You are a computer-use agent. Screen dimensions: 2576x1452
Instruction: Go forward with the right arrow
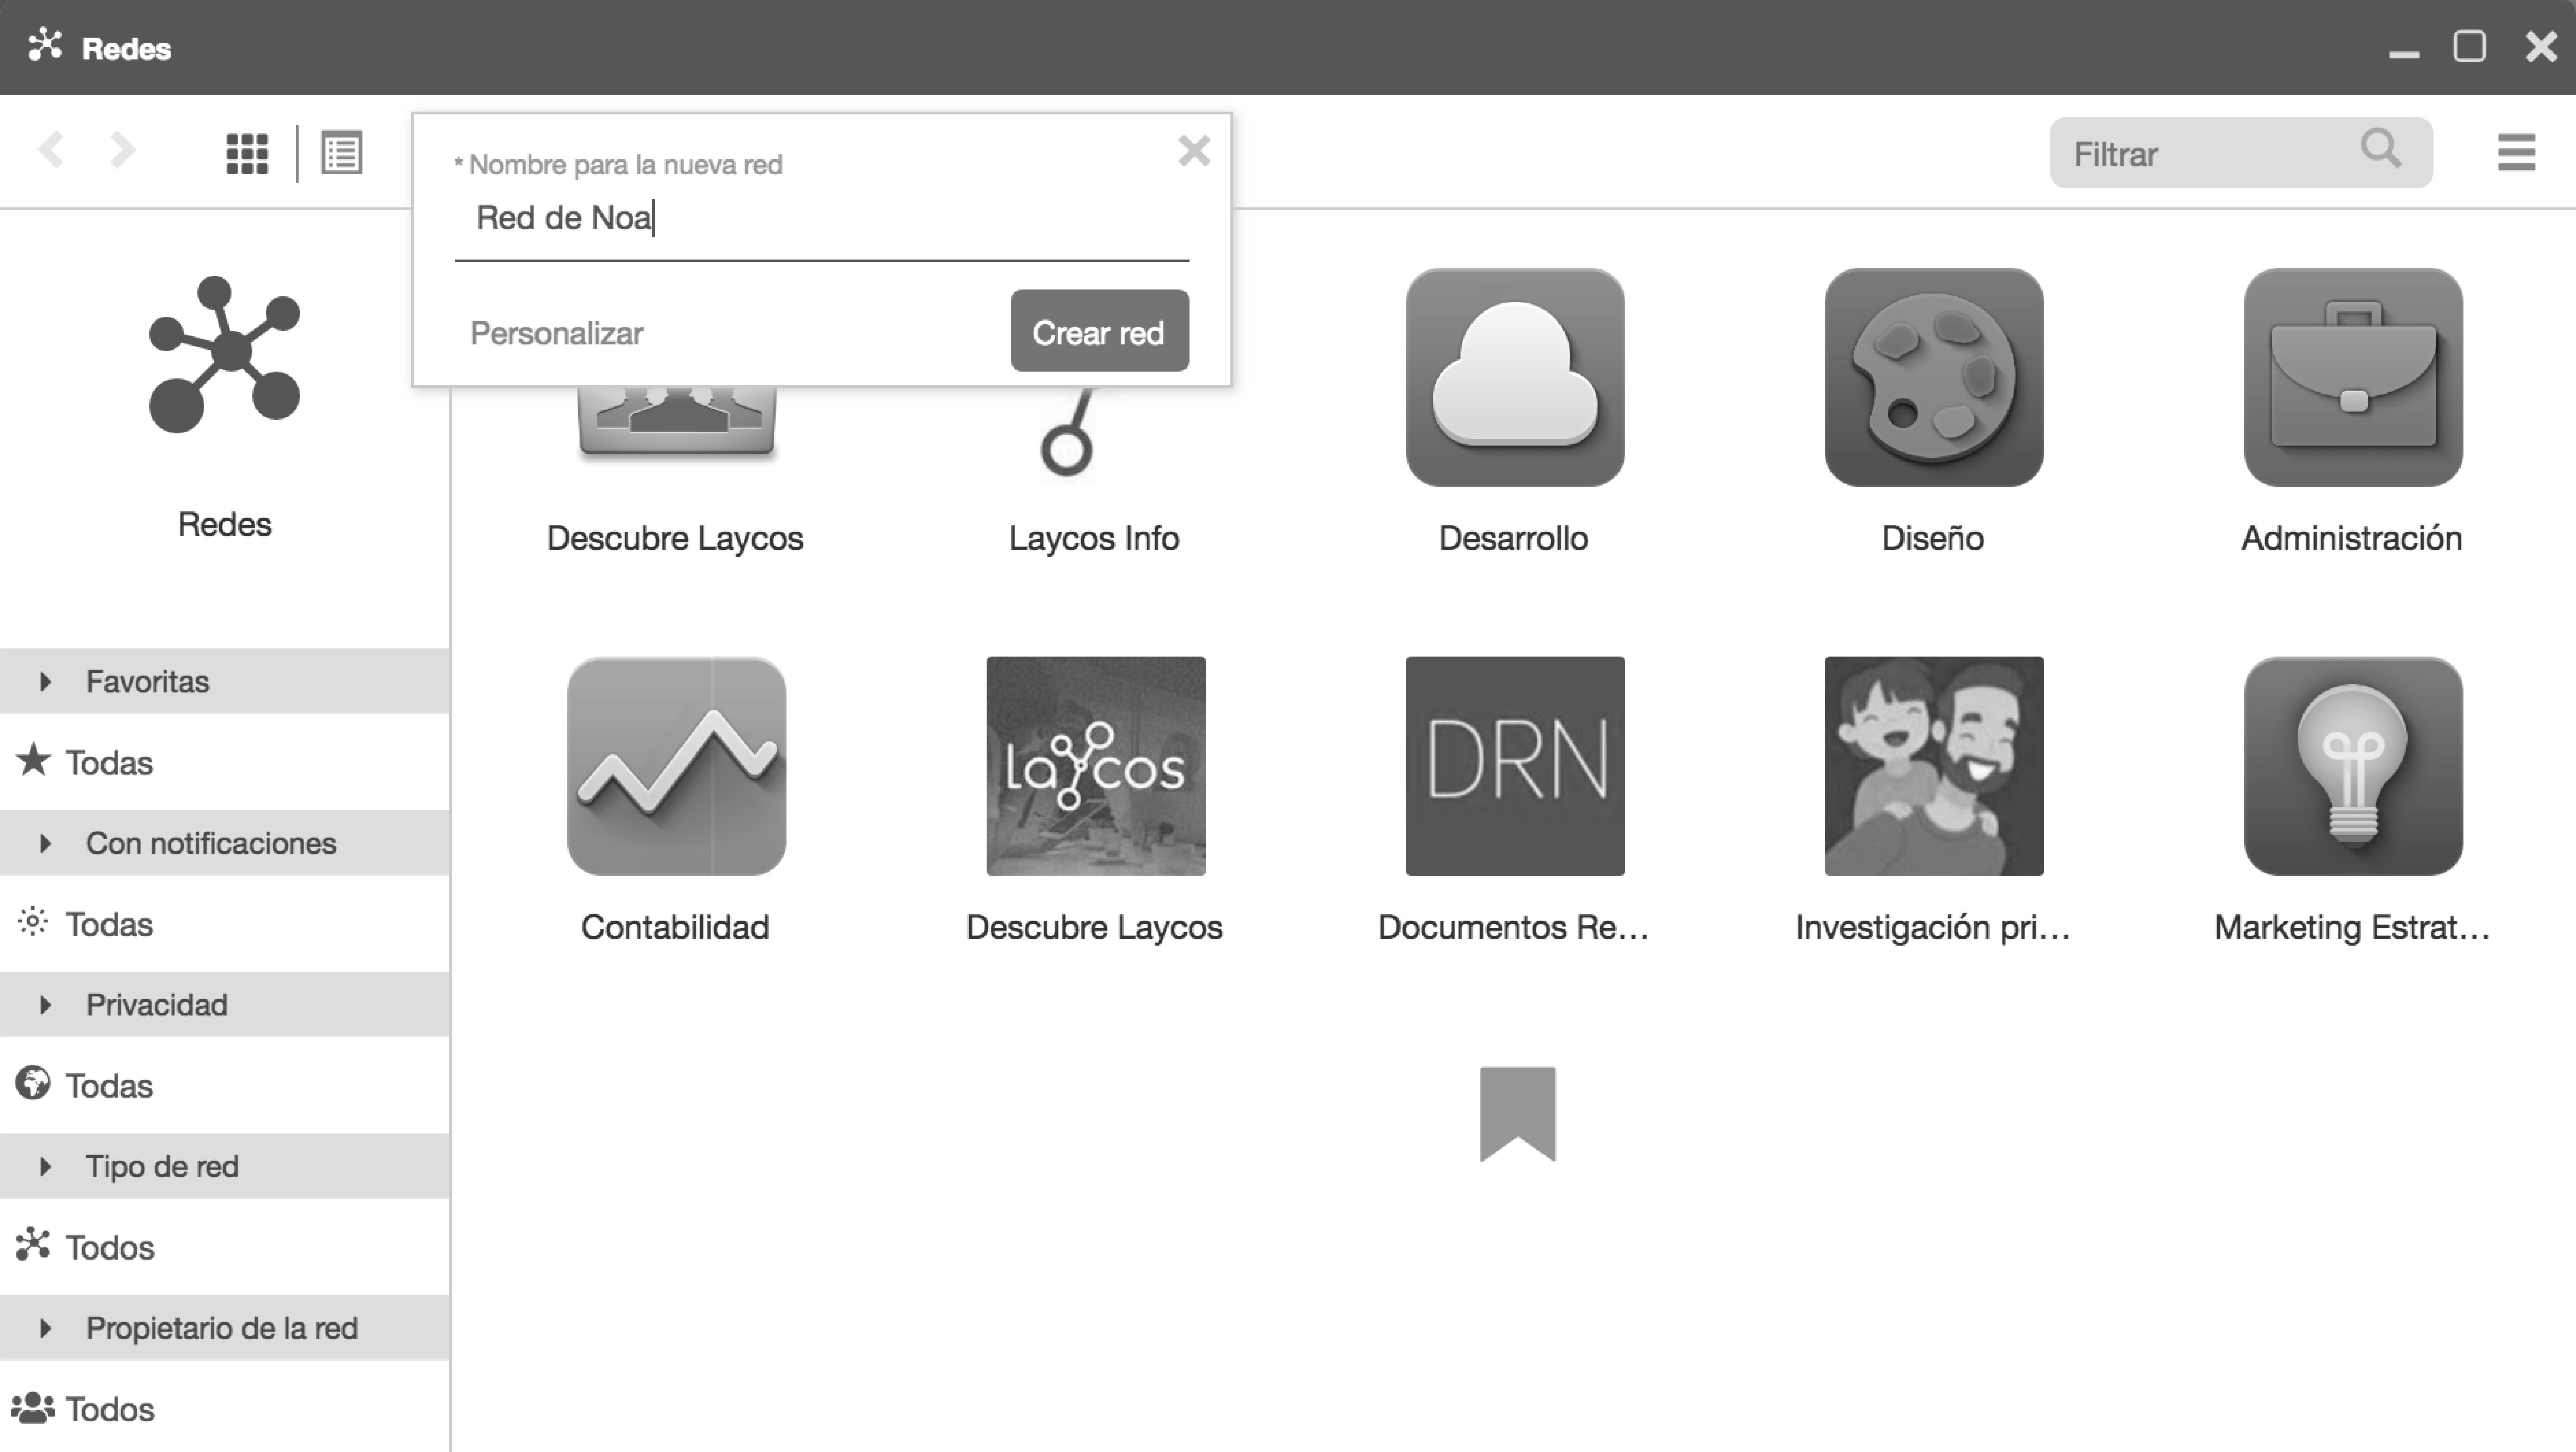[122, 151]
